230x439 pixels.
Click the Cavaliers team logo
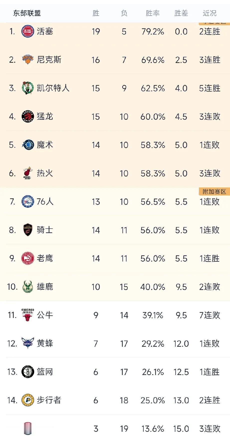pyautogui.click(x=28, y=230)
